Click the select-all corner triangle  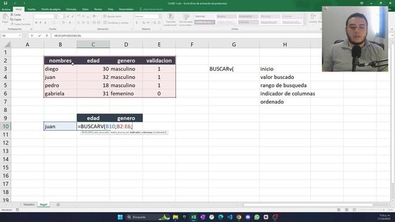coord(7,45)
